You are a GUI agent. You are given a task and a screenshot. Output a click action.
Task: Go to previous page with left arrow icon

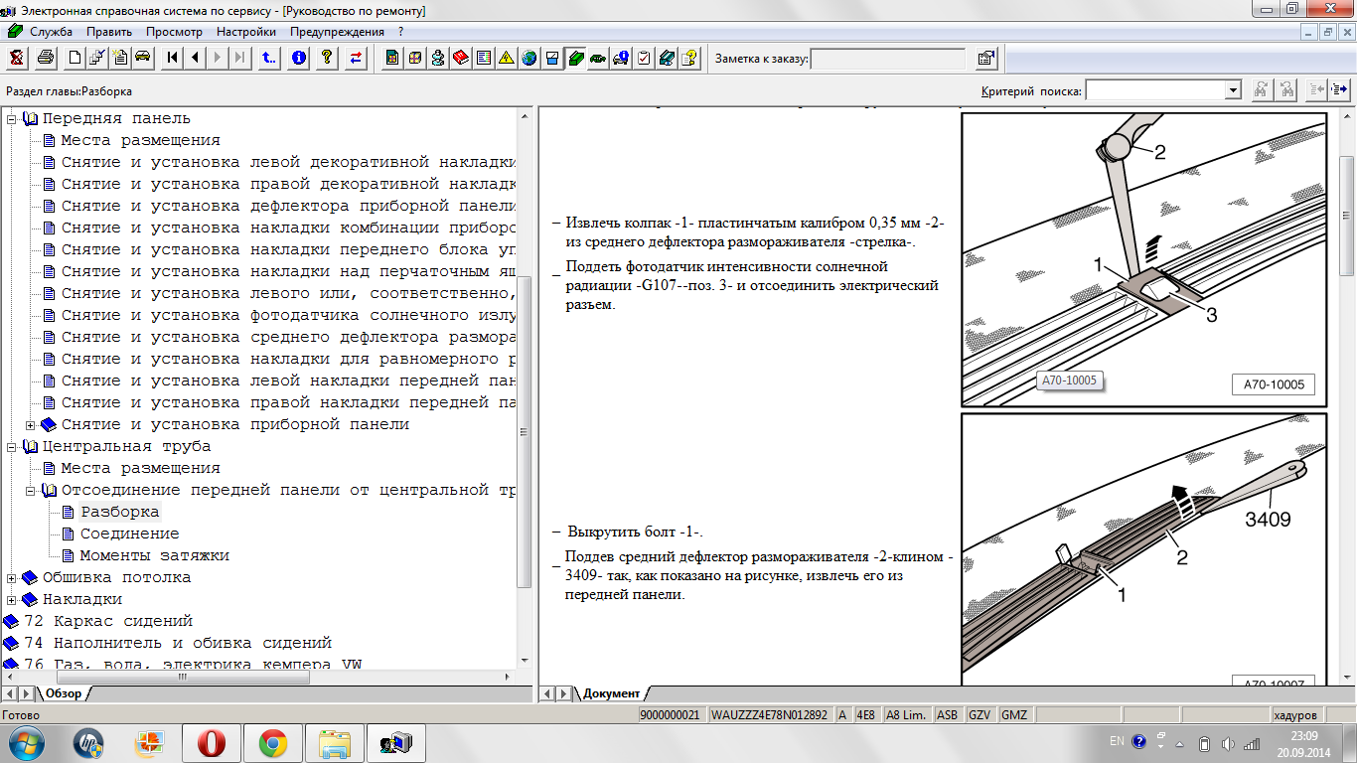coord(196,58)
